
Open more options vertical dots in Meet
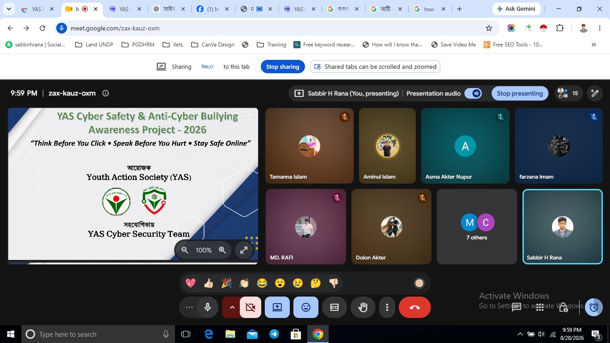[387, 307]
